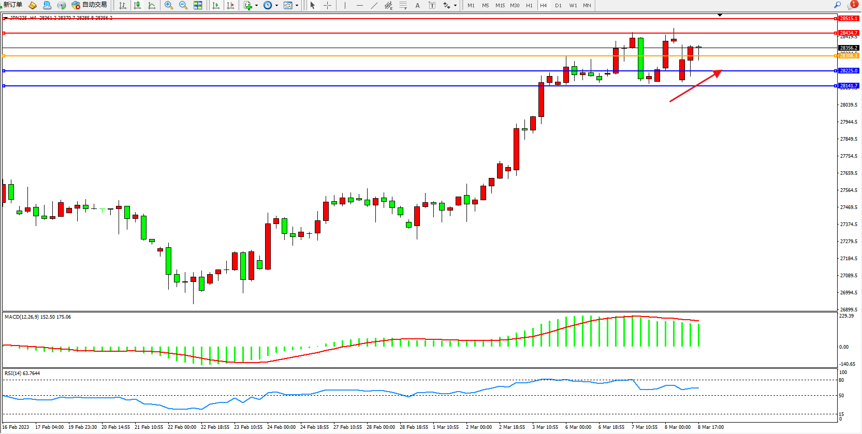
Task: Switch to the D1 timeframe
Action: pos(558,5)
